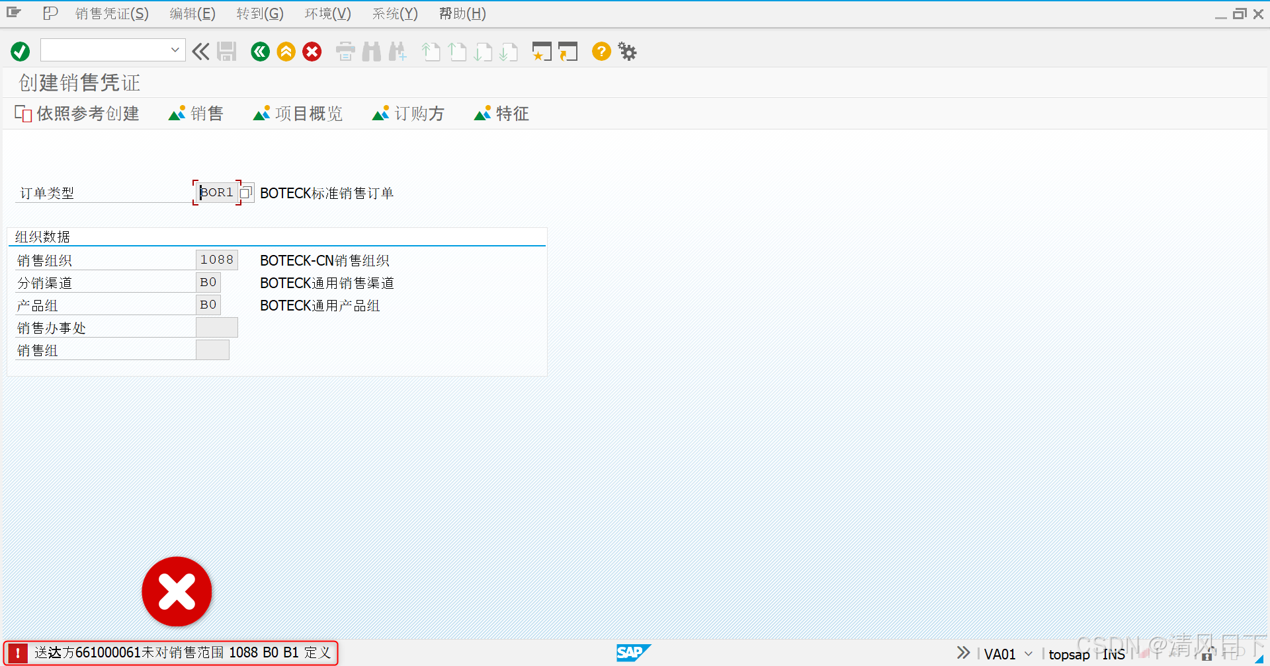Viewport: 1270px width, 666px height.
Task: Click the green Back icon
Action: [x=260, y=52]
